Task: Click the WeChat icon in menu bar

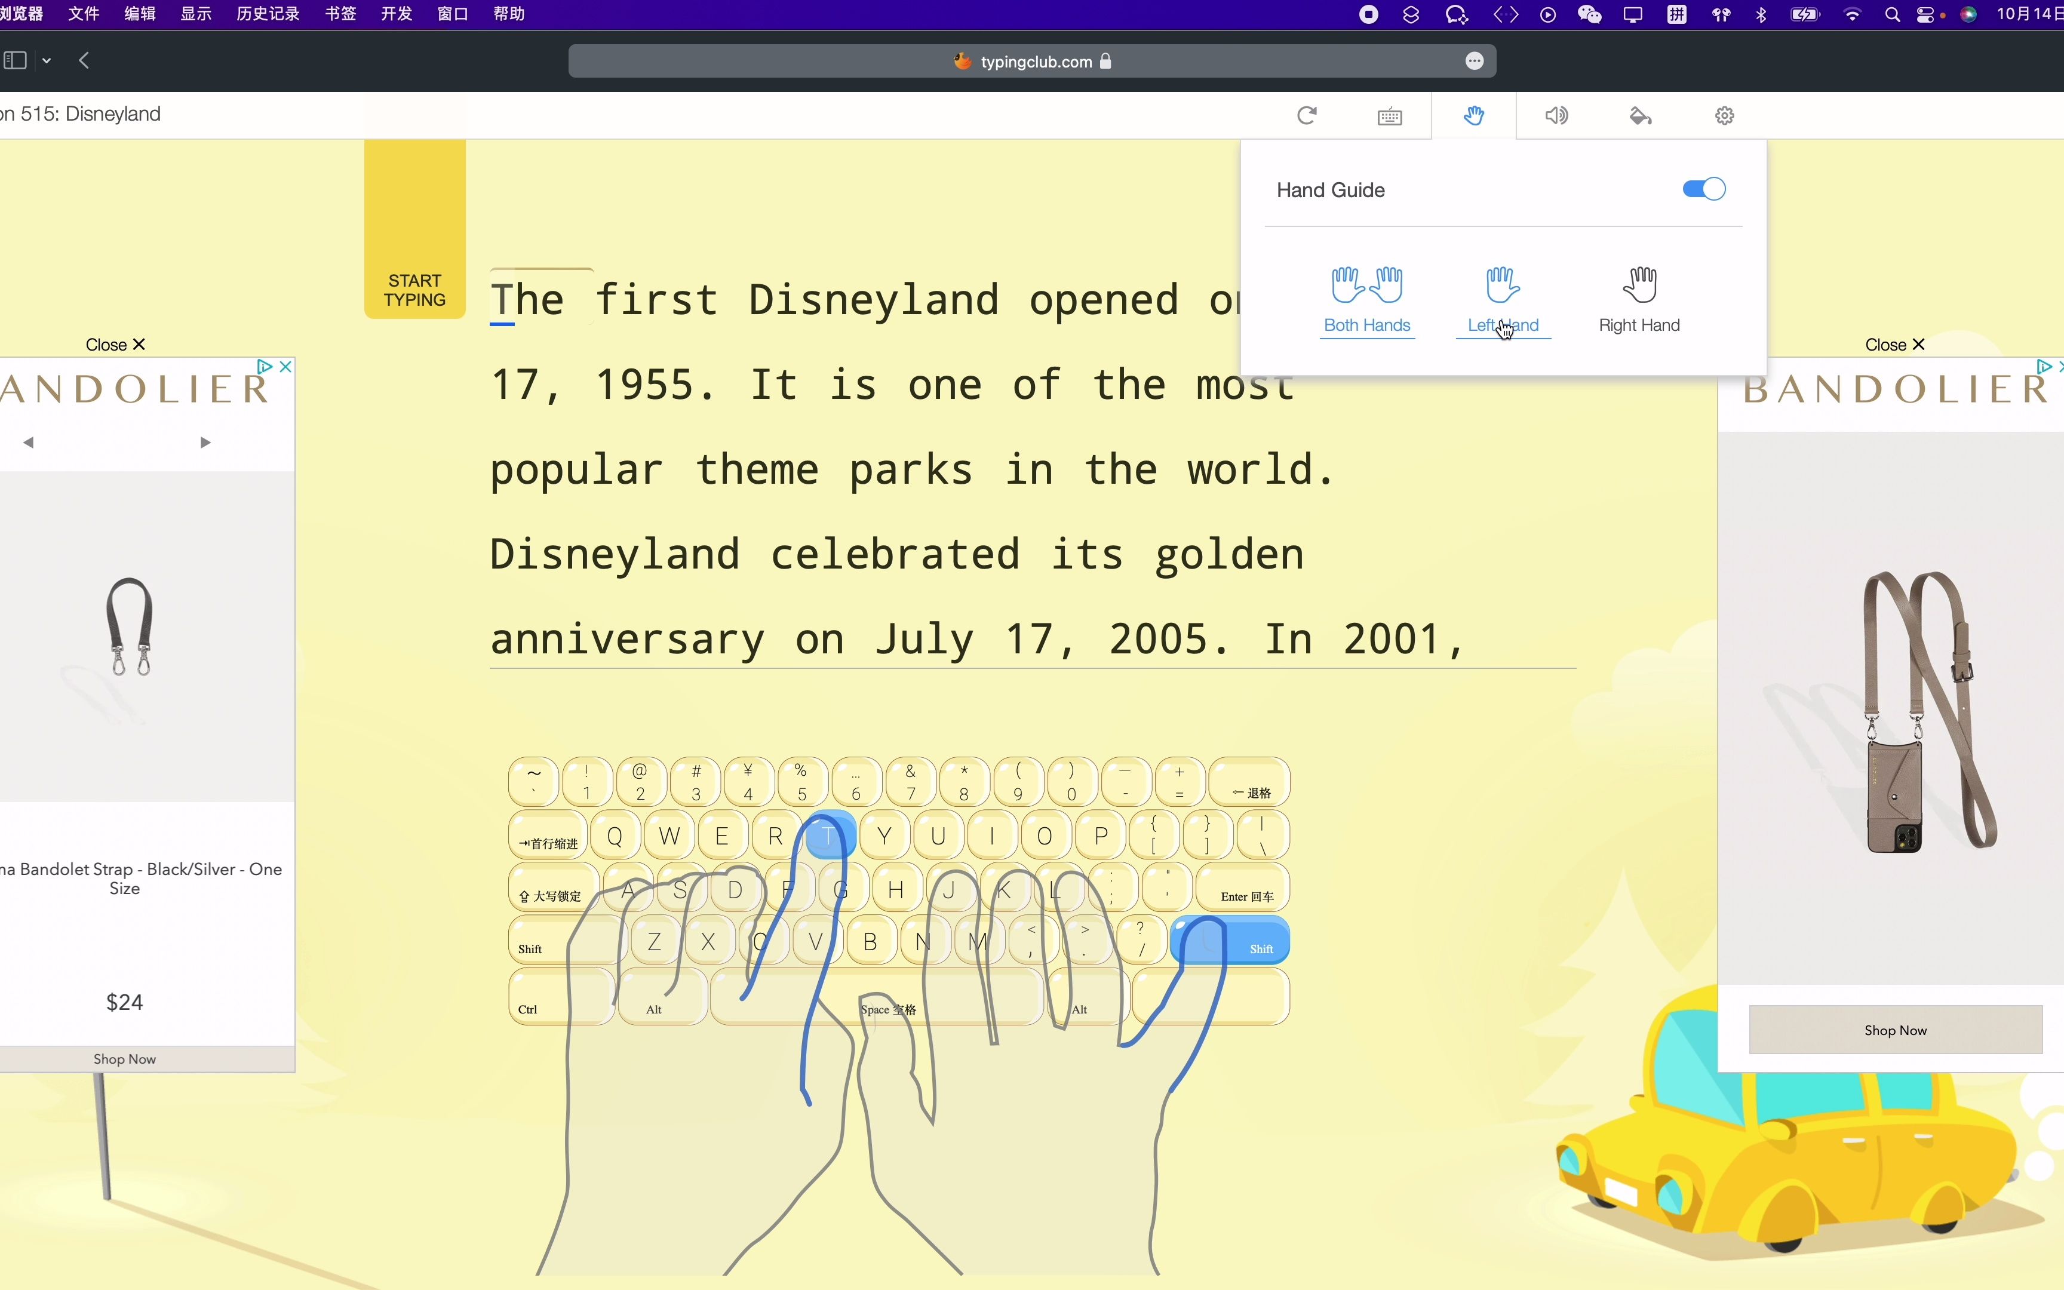Action: coord(1590,14)
